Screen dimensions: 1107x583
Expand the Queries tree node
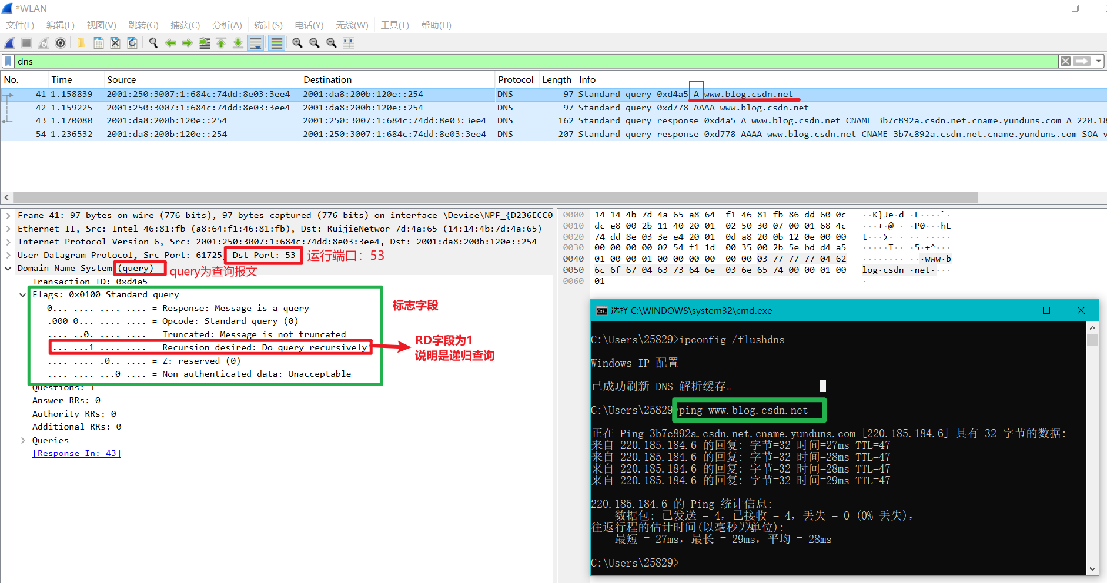pos(23,440)
